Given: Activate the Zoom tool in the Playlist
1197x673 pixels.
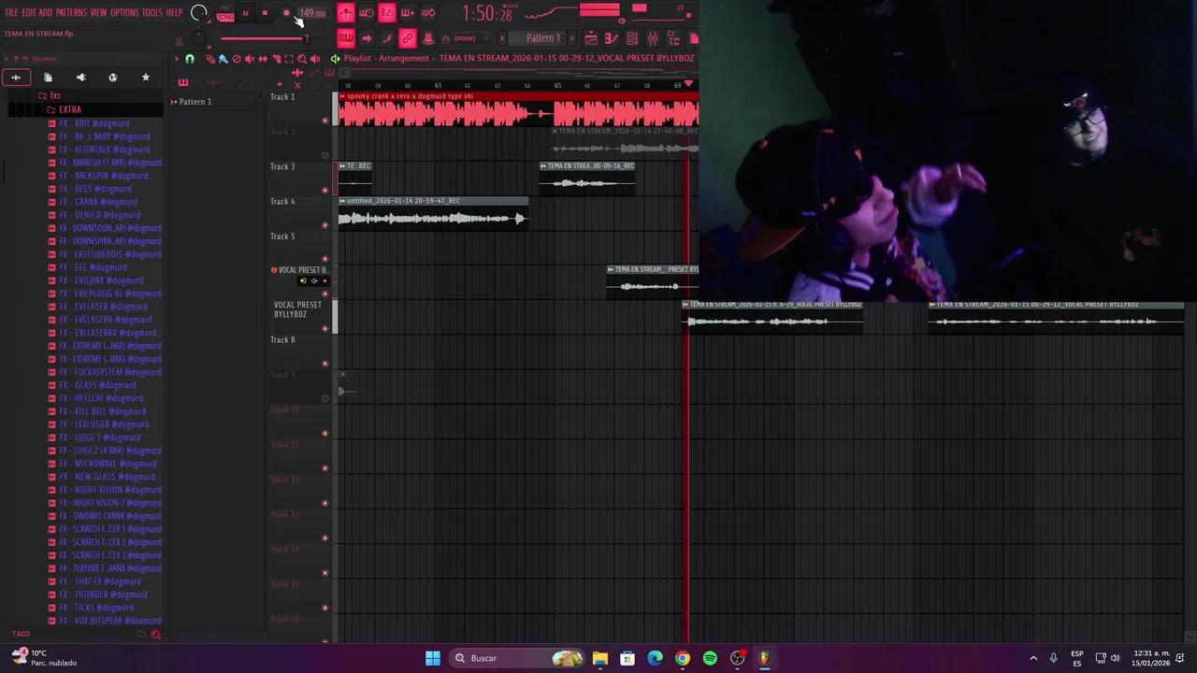Looking at the screenshot, I should [x=303, y=58].
